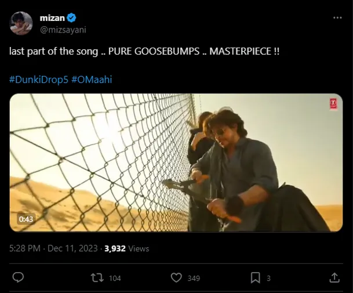Open mizan's profile avatar picture
Image resolution: width=353 pixels, height=293 pixels.
21,23
